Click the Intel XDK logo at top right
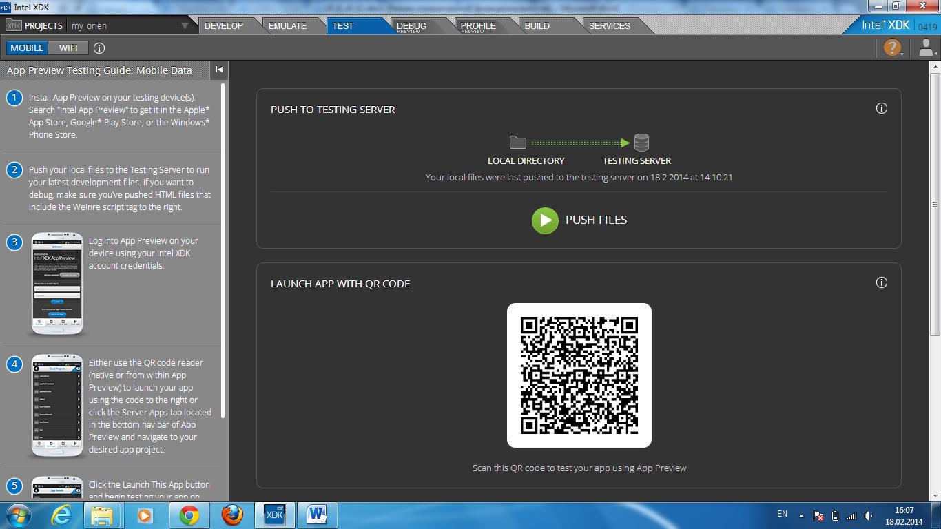This screenshot has width=941, height=529. (x=886, y=25)
